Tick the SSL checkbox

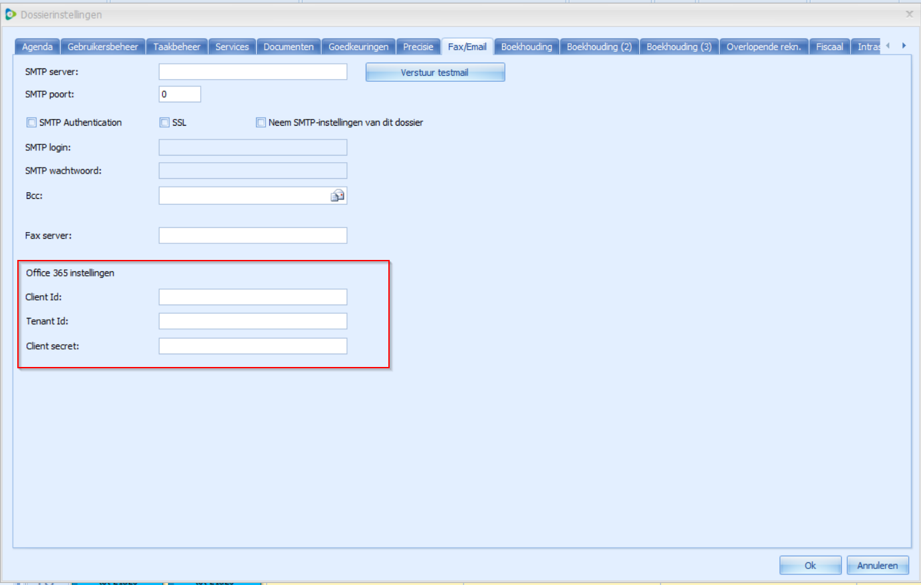pyautogui.click(x=164, y=122)
